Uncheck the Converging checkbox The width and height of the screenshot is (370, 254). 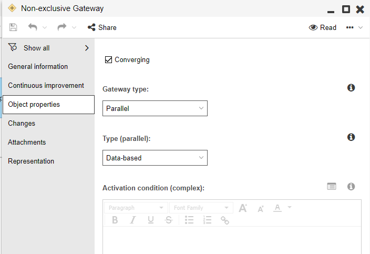(x=109, y=60)
